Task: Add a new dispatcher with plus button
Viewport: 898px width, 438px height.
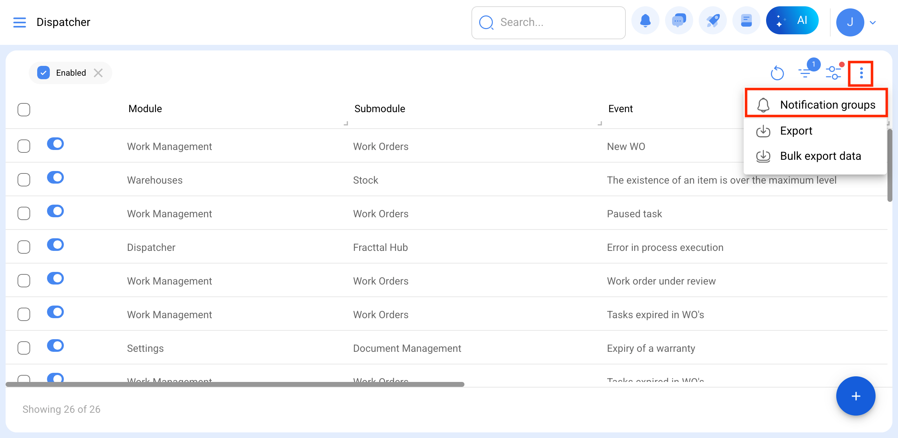Action: coord(856,396)
